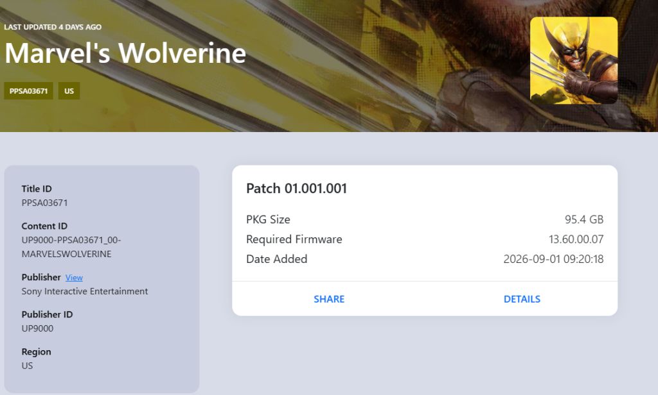Select the Title ID value PPSA03671

tap(44, 203)
